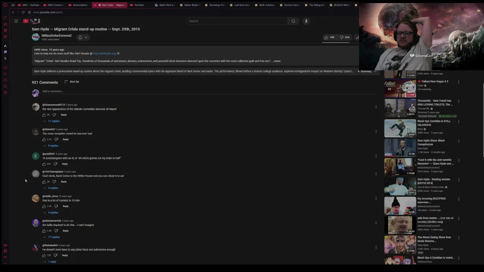The width and height of the screenshot is (484, 272).
Task: Reply to @hiramesensei3112 comment
Action: (x=64, y=115)
